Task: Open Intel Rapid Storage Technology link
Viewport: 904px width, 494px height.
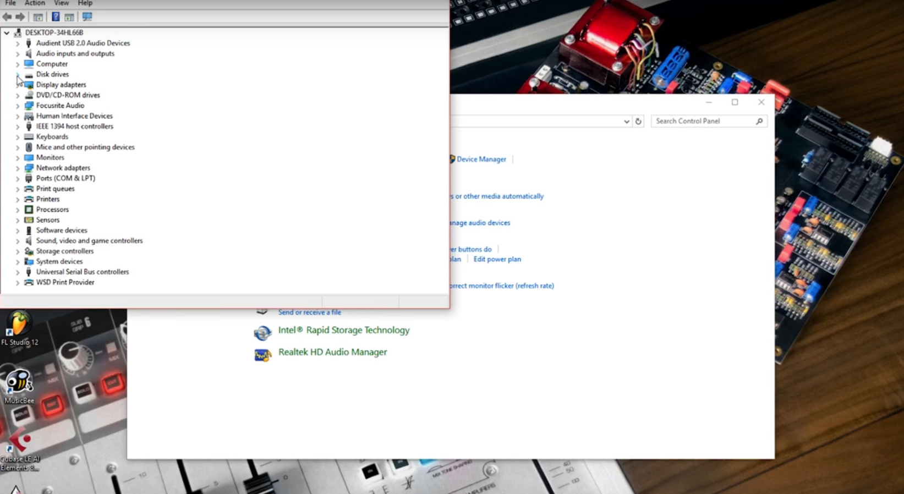Action: (x=344, y=330)
